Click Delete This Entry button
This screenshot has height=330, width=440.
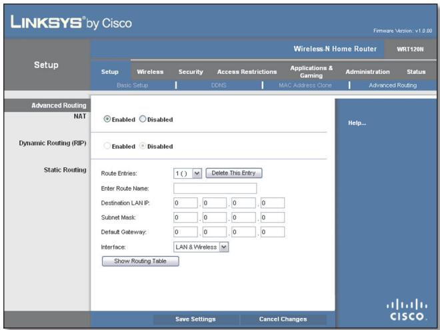point(234,173)
